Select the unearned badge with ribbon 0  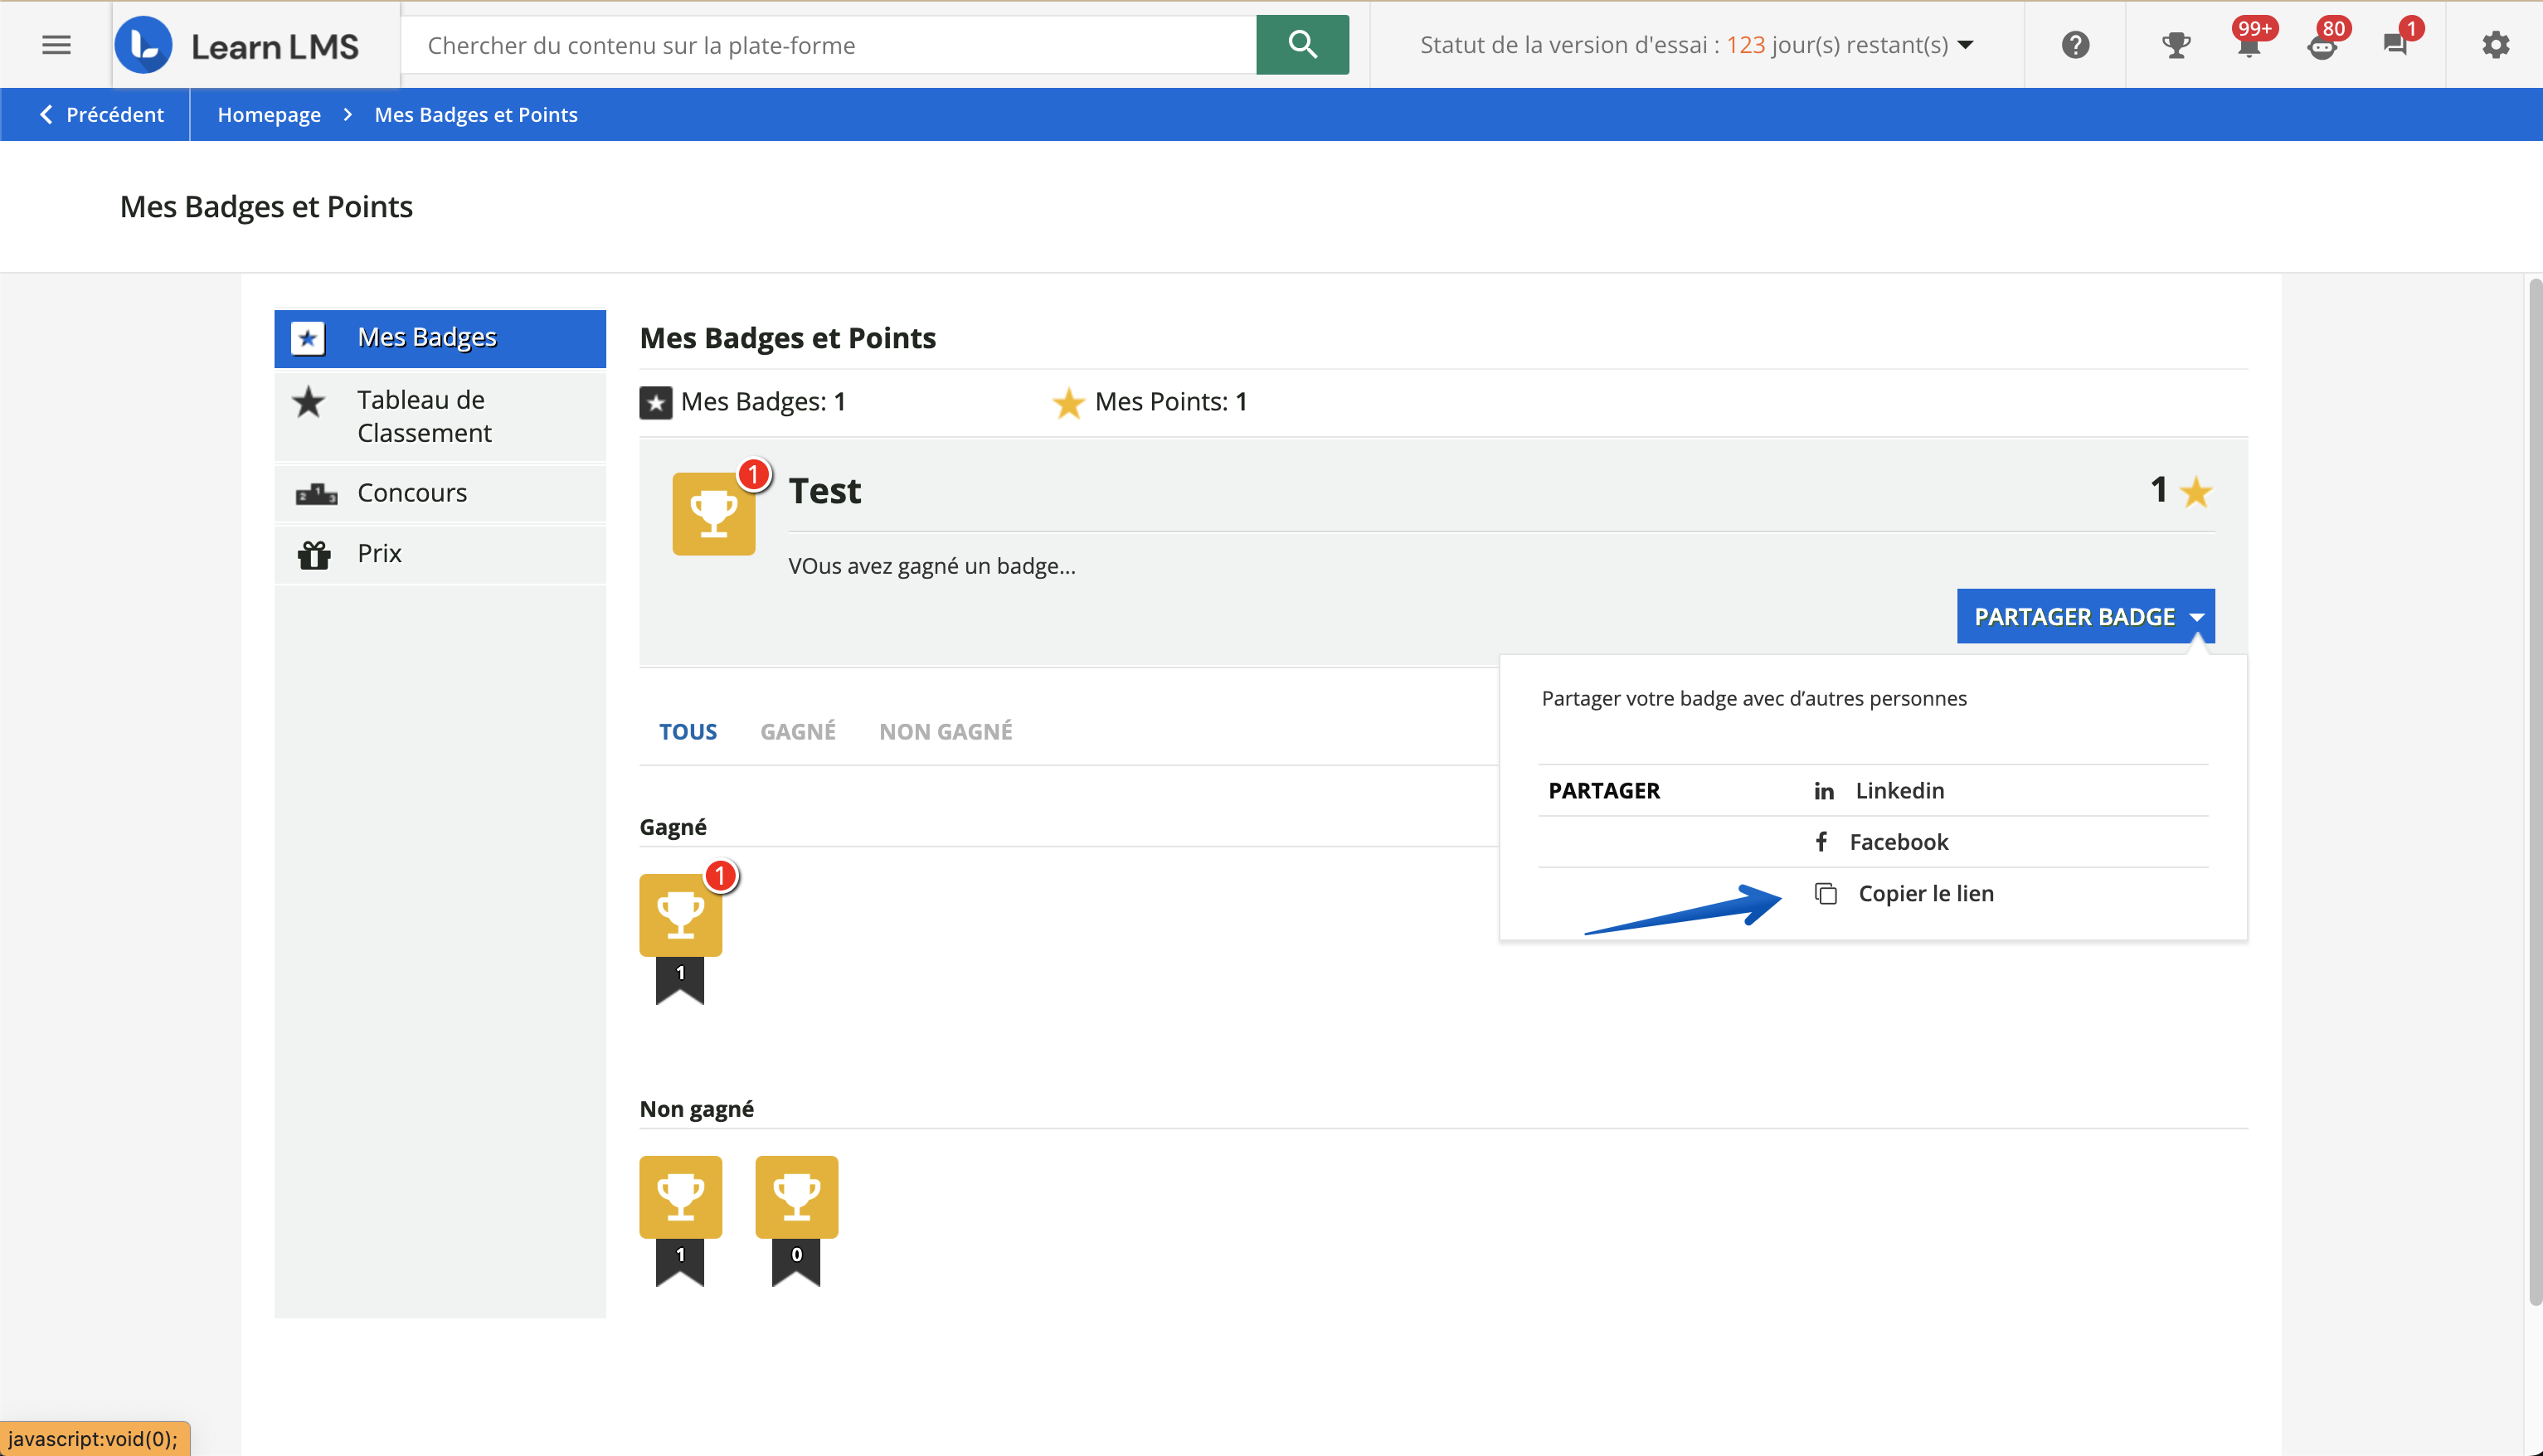(796, 1197)
